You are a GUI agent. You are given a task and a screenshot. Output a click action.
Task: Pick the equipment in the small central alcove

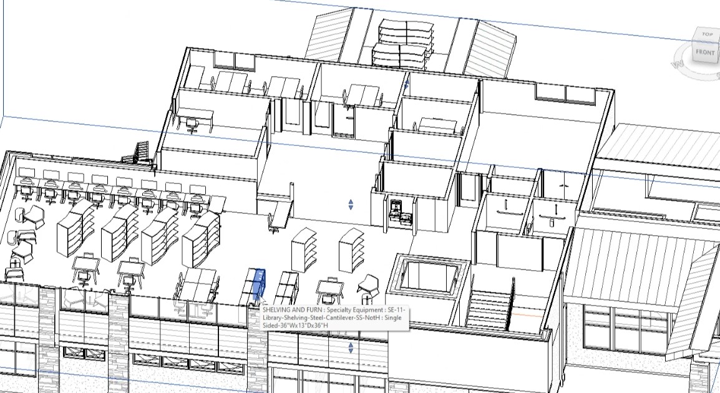[x=399, y=211]
